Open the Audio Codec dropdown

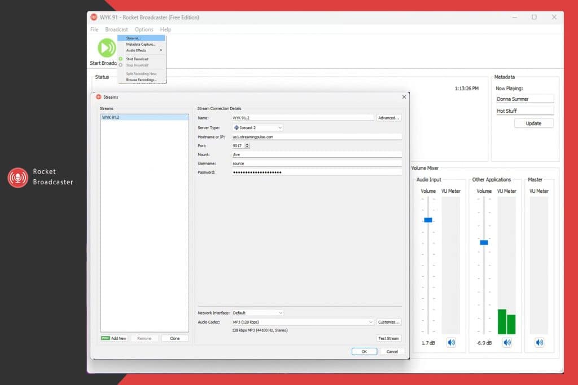(x=303, y=322)
